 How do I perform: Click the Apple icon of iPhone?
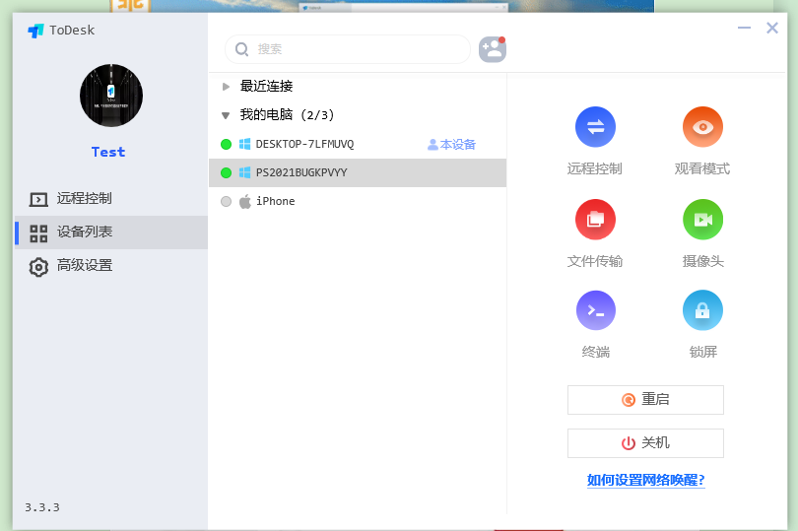coord(244,201)
